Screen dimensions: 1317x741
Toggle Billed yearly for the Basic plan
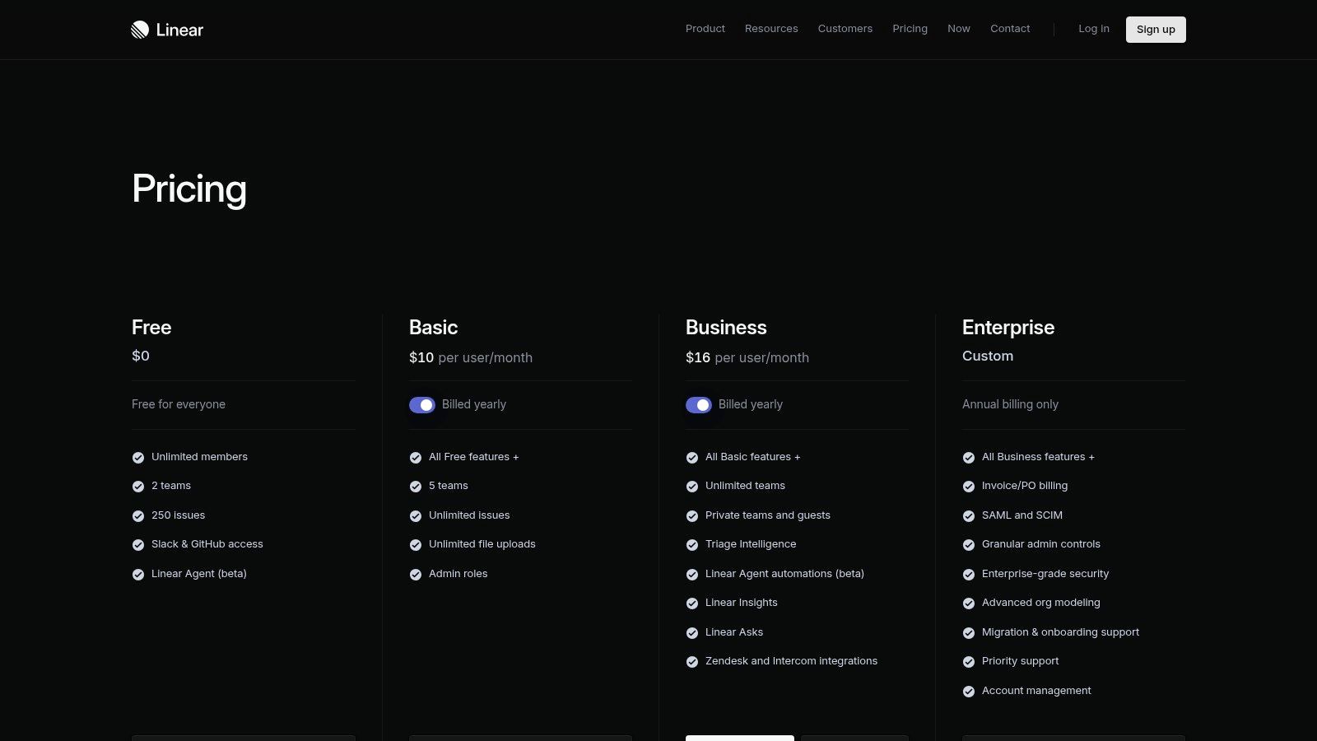click(x=422, y=404)
